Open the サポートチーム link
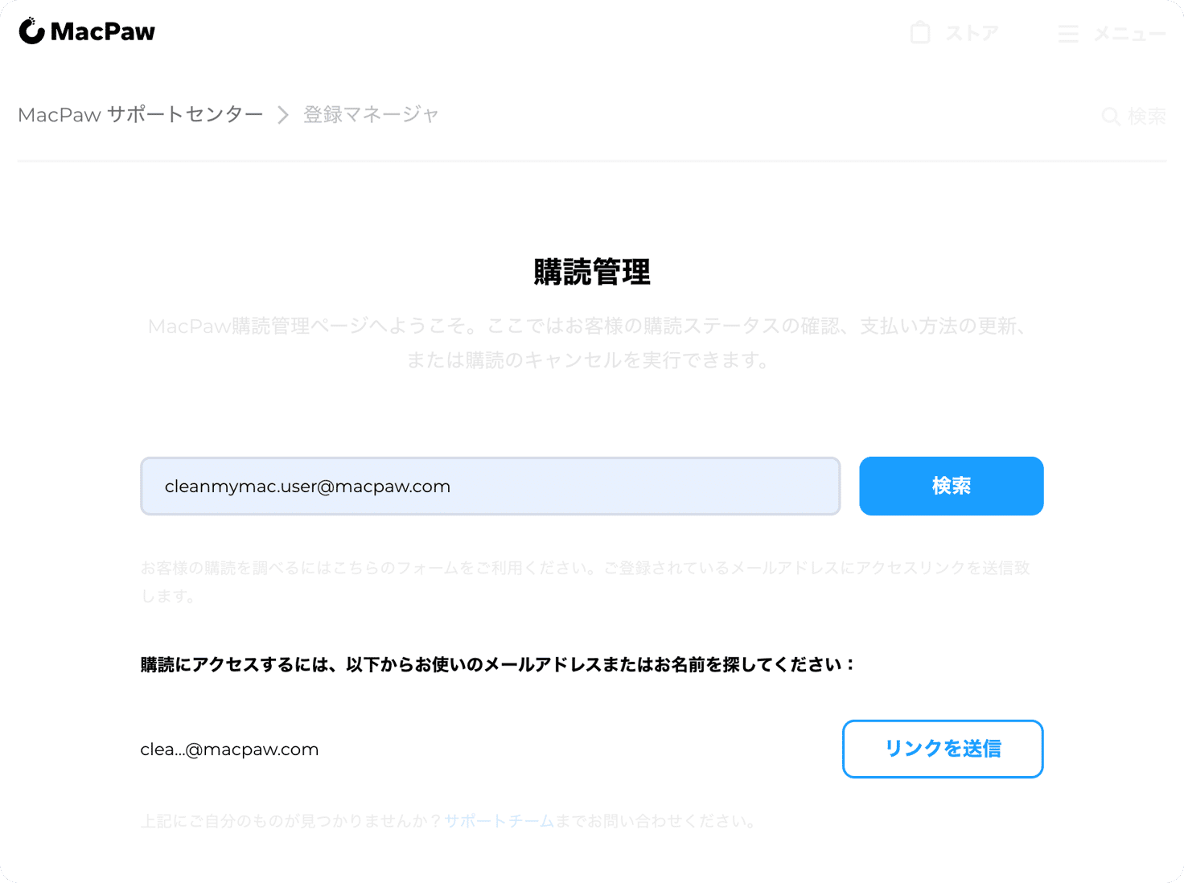Viewport: 1184px width, 883px height. click(499, 821)
